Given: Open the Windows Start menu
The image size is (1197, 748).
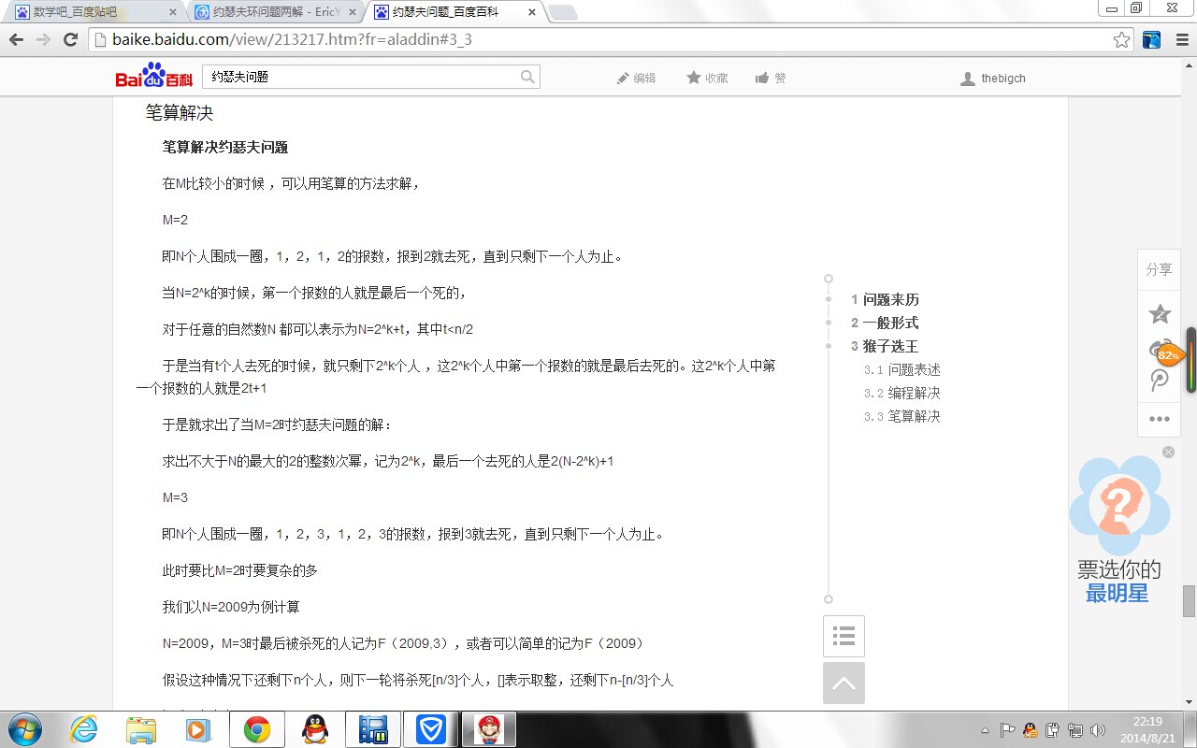Looking at the screenshot, I should click(x=24, y=729).
